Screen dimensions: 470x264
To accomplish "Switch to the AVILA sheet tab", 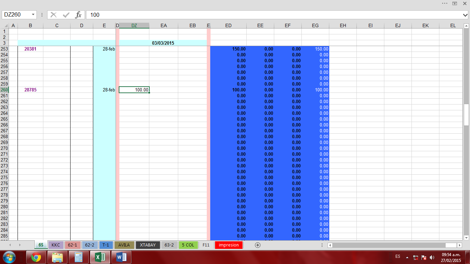I will pyautogui.click(x=124, y=245).
